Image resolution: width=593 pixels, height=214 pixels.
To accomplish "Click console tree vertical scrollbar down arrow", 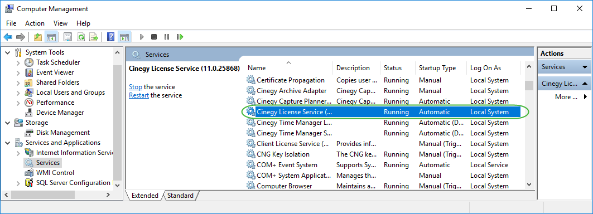I will click(117, 186).
